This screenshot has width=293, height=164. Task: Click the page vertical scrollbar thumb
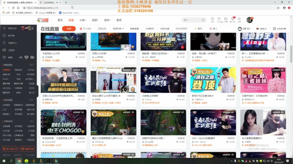click(291, 54)
